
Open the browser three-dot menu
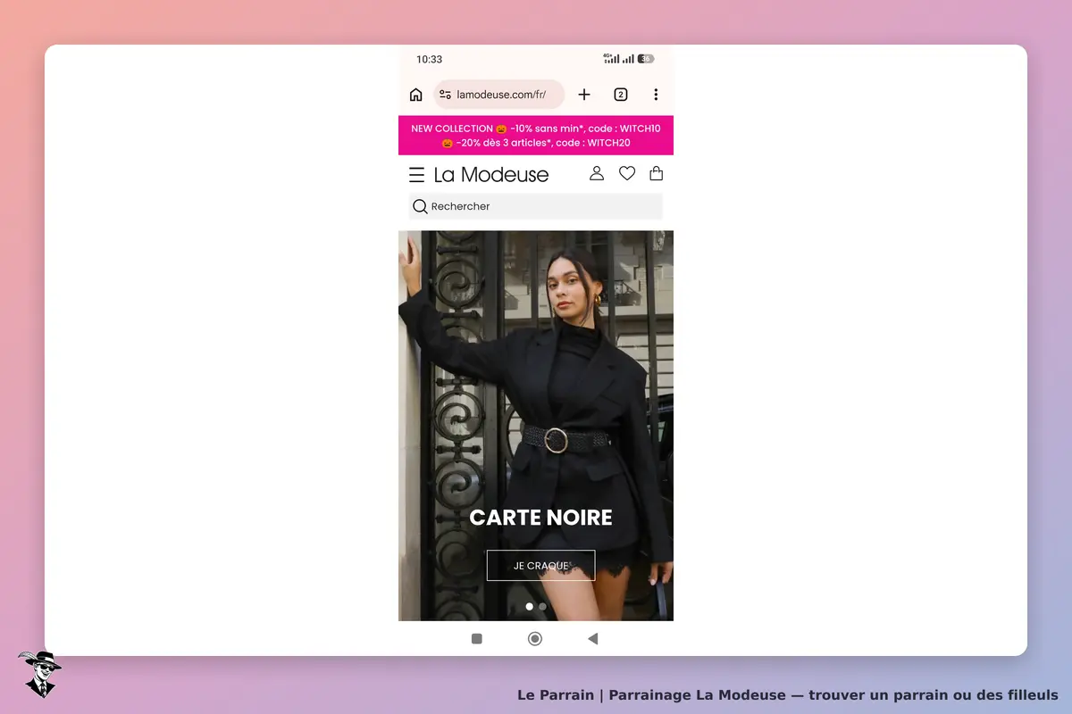(x=656, y=95)
